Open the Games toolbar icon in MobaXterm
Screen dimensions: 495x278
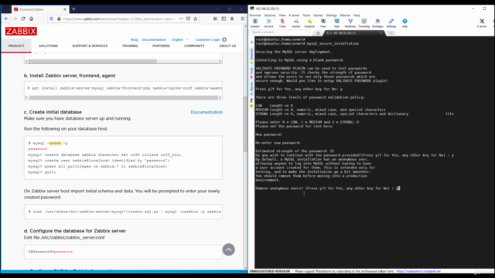295,22
